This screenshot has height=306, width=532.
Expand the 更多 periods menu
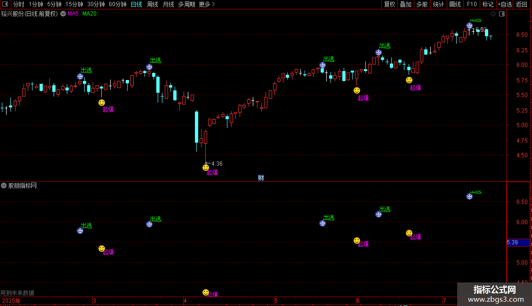pos(207,4)
